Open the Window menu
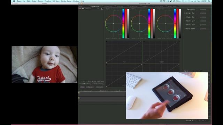This screenshot has height=125, width=223. [x=76, y=1]
